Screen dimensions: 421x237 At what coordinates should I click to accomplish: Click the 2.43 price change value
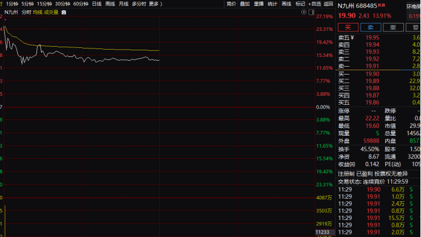coord(364,16)
